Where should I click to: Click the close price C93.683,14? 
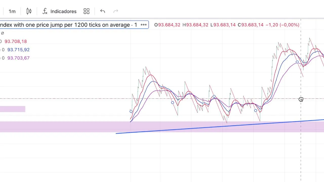click(251, 25)
